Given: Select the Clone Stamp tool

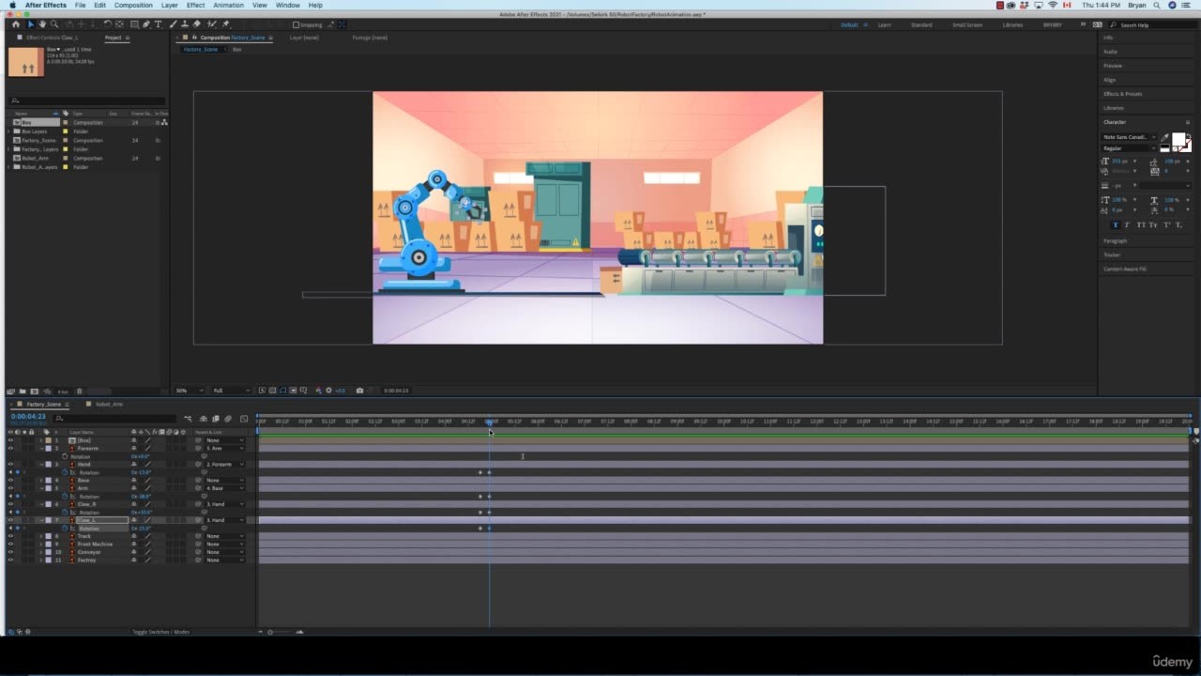Looking at the screenshot, I should pos(185,24).
